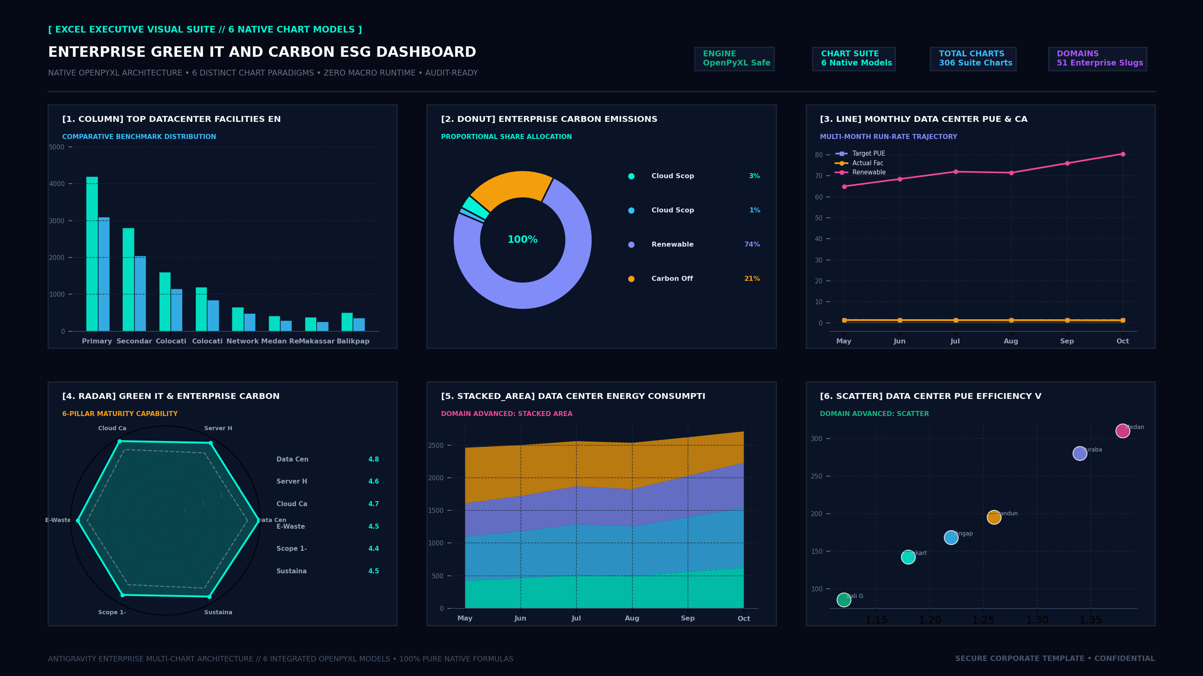
Task: Select the orange Carbon Off legend dot
Action: click(632, 279)
